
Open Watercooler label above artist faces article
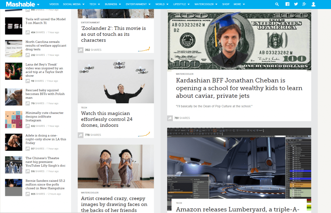90,193
